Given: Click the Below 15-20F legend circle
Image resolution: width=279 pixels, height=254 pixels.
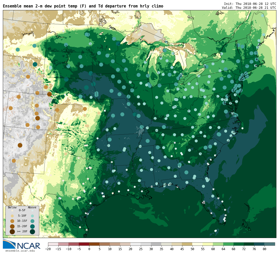Looking at the screenshot, I should pyautogui.click(x=12, y=226).
